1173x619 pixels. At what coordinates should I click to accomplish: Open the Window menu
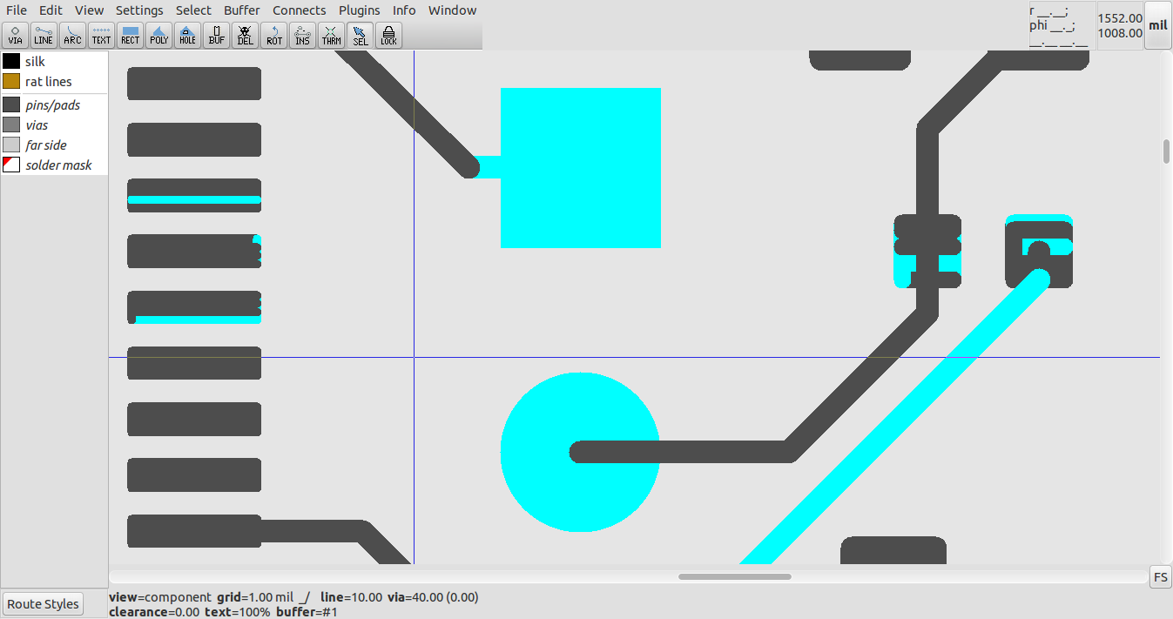pyautogui.click(x=452, y=10)
